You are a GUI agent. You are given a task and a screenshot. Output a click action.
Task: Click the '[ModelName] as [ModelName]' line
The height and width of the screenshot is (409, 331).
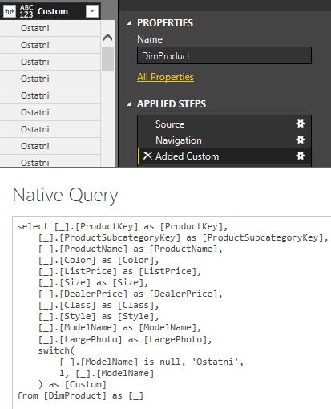click(119, 327)
